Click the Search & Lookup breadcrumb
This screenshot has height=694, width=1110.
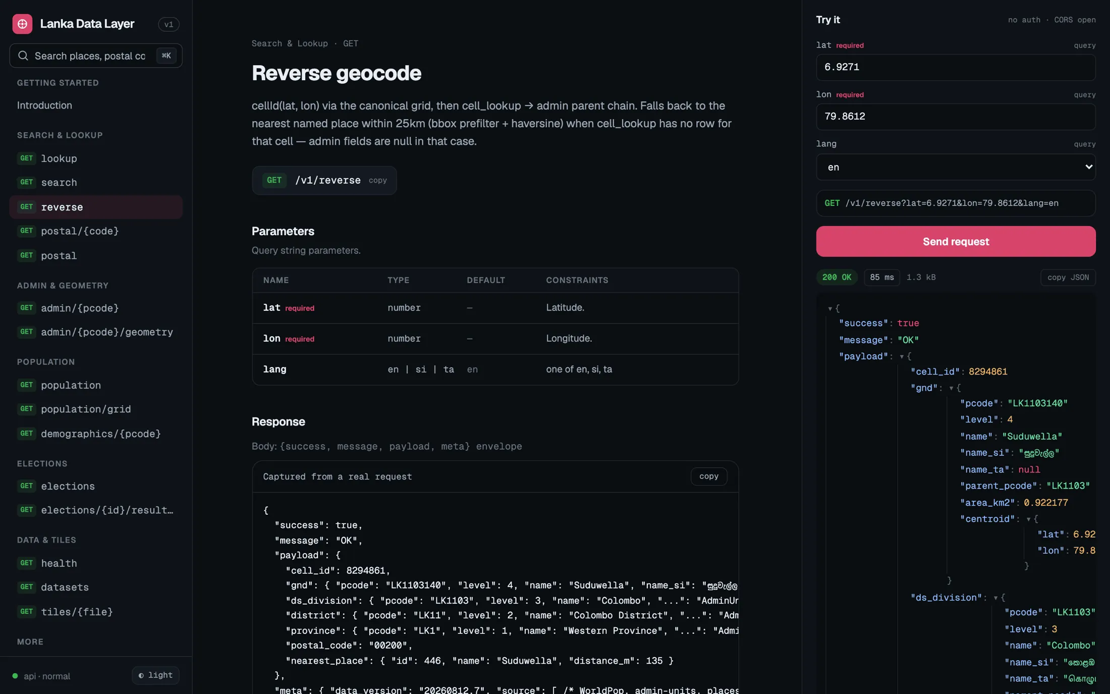coord(290,43)
